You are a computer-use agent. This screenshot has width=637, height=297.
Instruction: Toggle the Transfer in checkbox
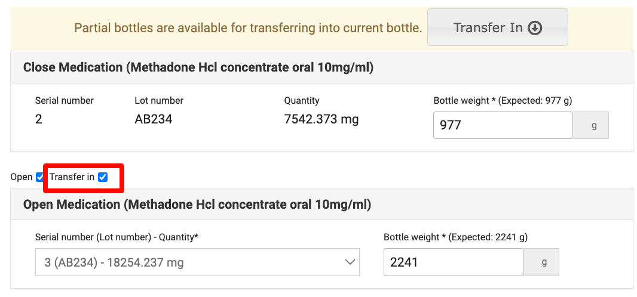(x=103, y=177)
